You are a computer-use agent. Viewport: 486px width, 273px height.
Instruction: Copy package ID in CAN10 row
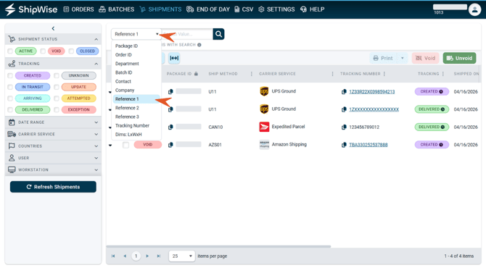coord(170,127)
